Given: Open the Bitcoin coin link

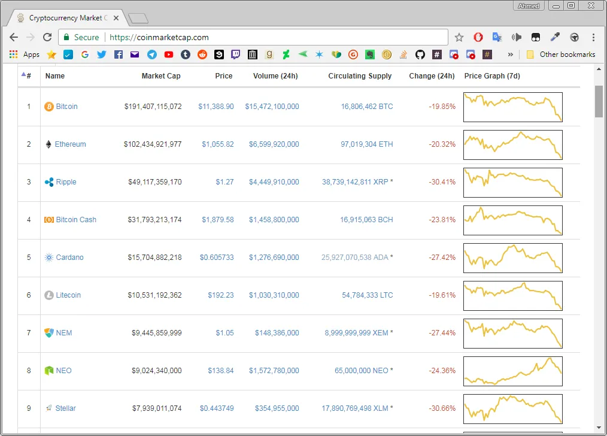Looking at the screenshot, I should click(x=66, y=107).
